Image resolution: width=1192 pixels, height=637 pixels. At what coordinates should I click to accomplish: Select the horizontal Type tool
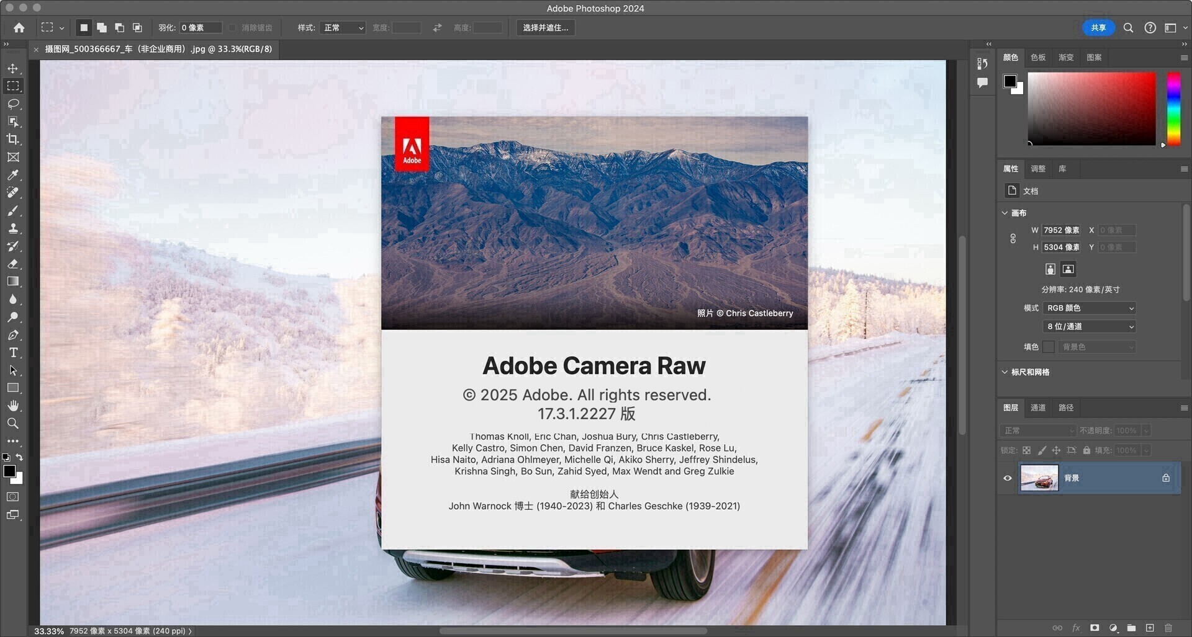(13, 352)
